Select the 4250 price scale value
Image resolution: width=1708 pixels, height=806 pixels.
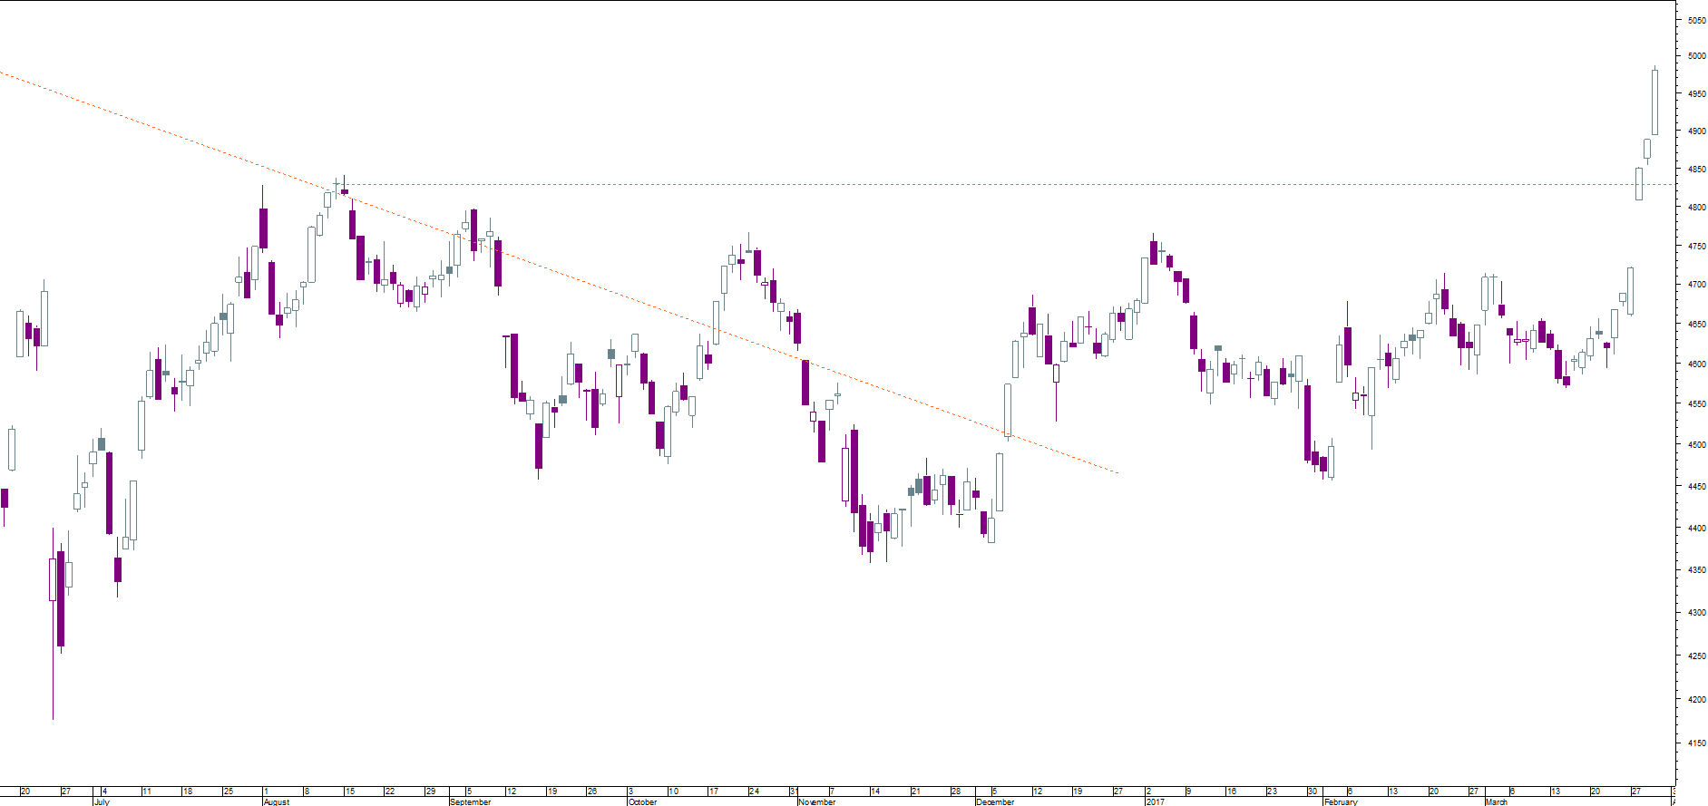click(1696, 656)
